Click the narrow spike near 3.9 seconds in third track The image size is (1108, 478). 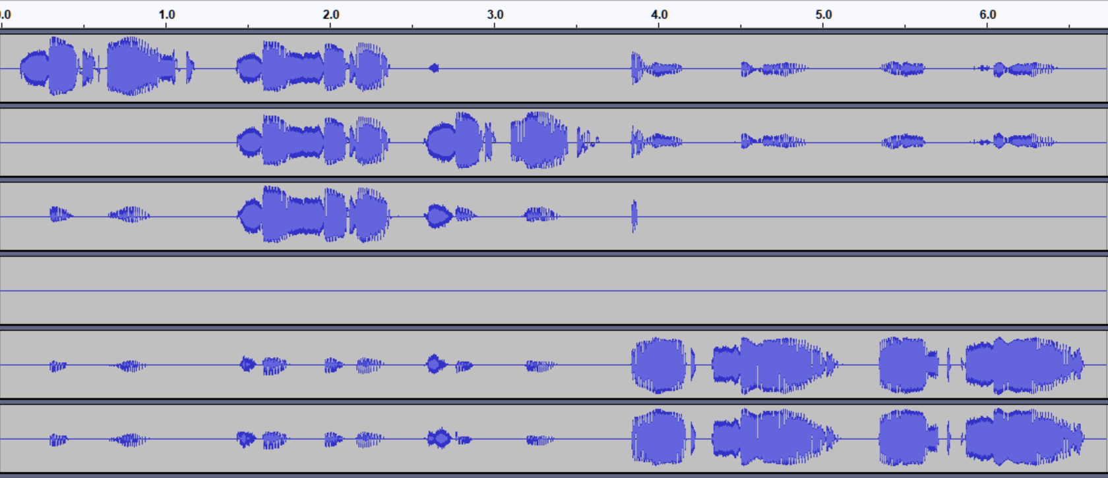click(x=634, y=216)
